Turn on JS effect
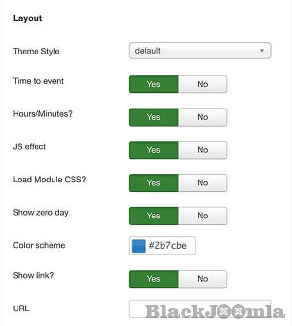 pos(154,150)
